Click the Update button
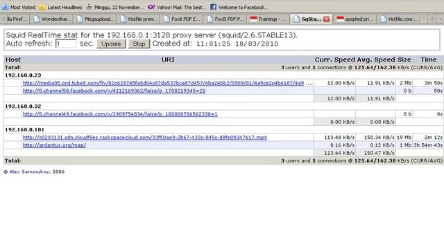The height and width of the screenshot is (249, 444). click(x=111, y=44)
